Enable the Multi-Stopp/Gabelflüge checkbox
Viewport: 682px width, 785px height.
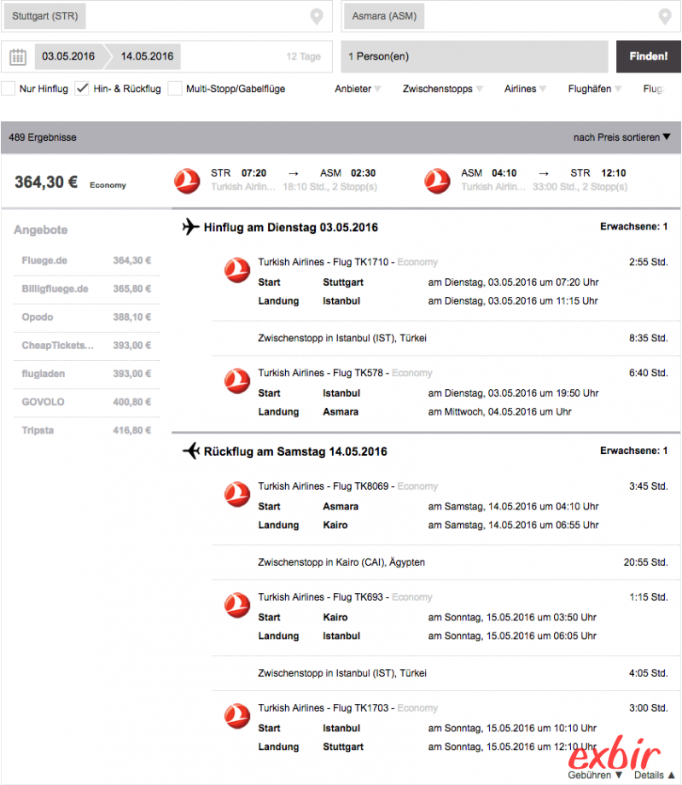click(x=175, y=89)
